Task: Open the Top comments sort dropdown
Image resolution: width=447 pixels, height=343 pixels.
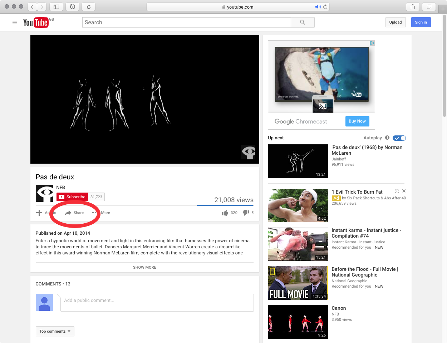Action: [x=55, y=331]
